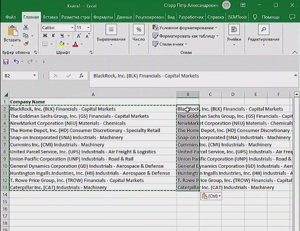Cancel formula entry with the X icon
This screenshot has width=300, height=231.
click(56, 76)
